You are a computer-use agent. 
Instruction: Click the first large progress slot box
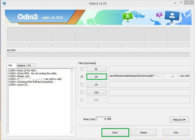click(18, 34)
